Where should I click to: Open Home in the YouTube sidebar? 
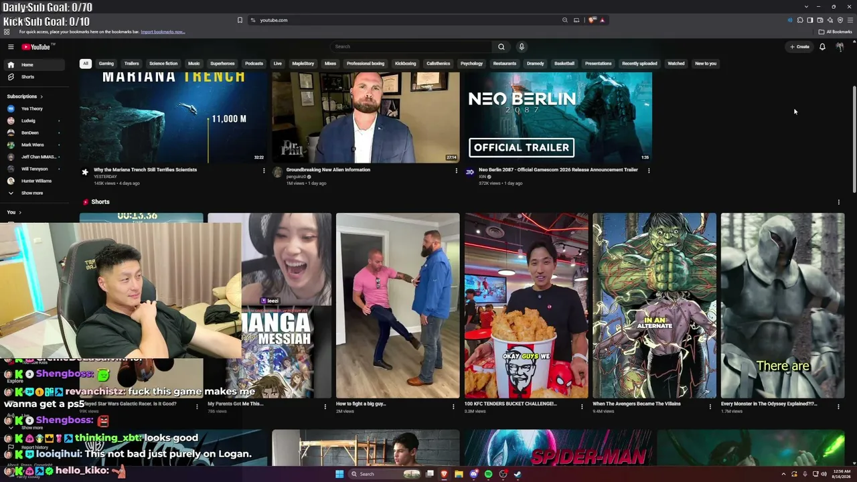click(34, 65)
